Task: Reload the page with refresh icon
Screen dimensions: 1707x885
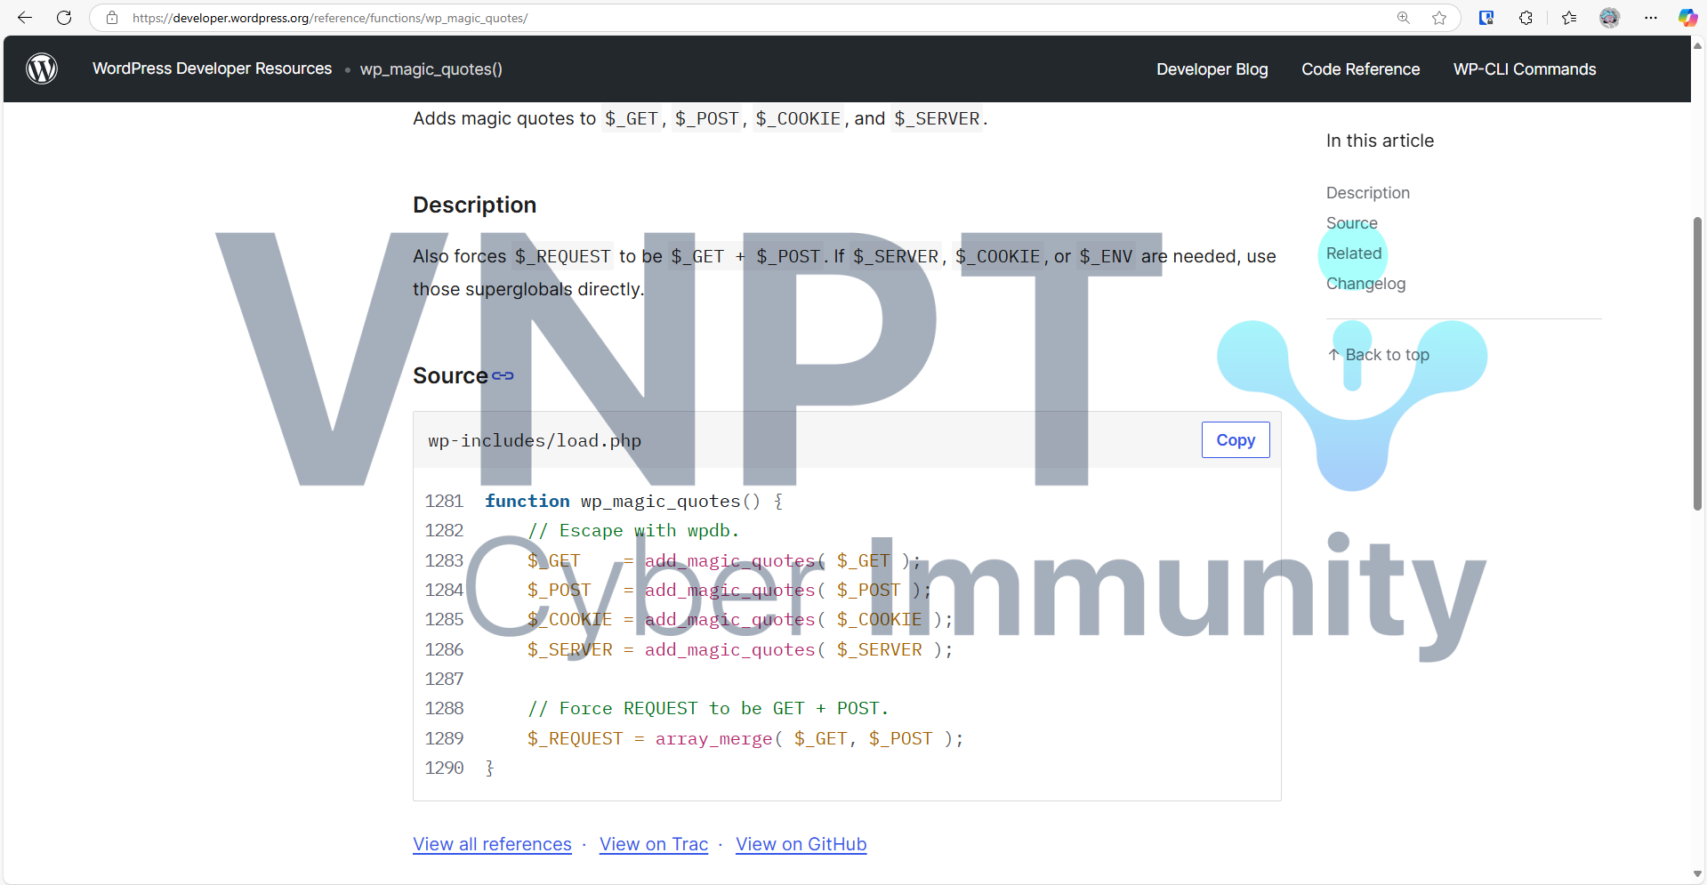Action: (64, 18)
